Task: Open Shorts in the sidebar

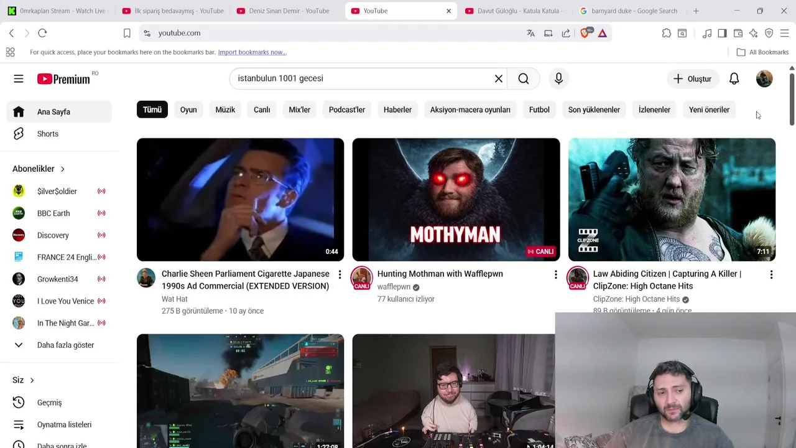Action: point(59,134)
